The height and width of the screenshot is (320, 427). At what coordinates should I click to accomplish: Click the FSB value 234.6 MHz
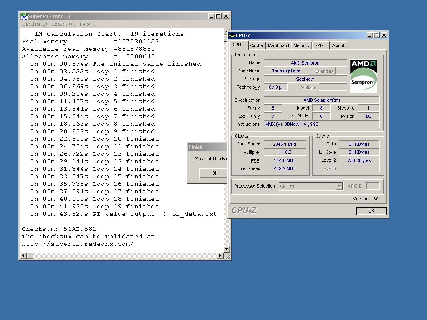click(285, 160)
